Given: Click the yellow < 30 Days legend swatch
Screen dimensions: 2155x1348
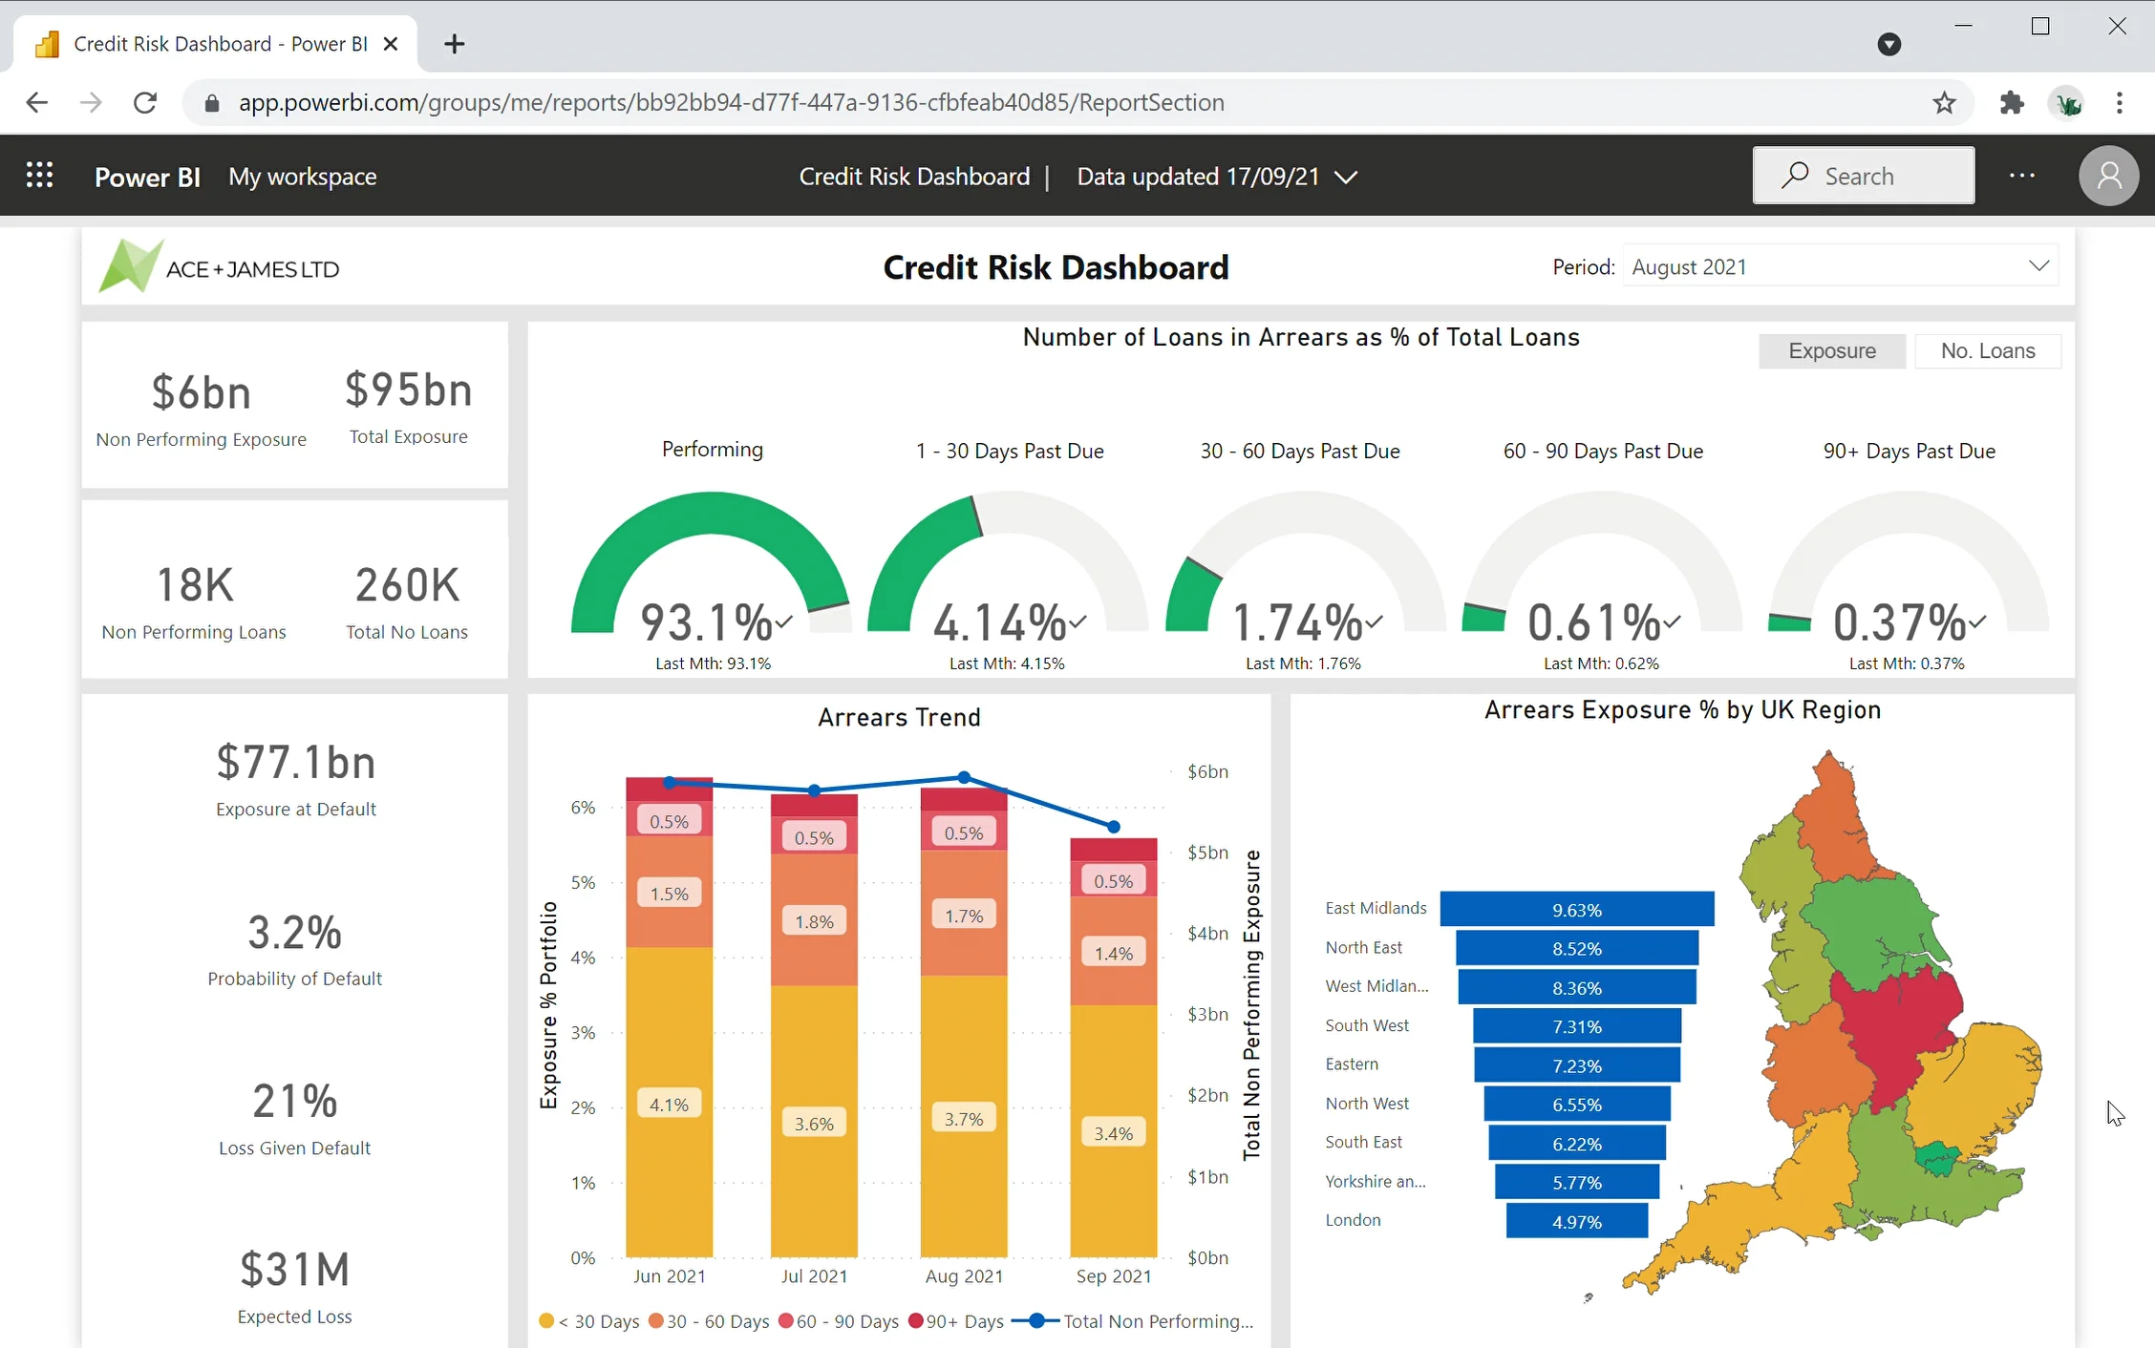Looking at the screenshot, I should [x=546, y=1321].
